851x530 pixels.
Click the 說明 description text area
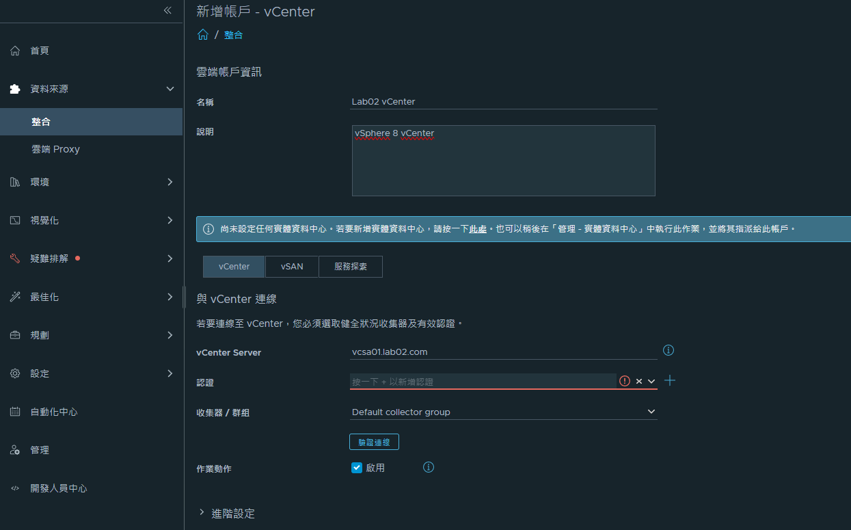pos(504,161)
